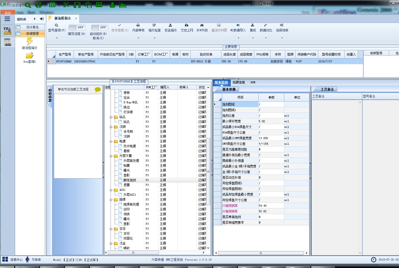Click 选择母板 shuffle tool
This screenshot has width=399, height=268.
[282, 28]
